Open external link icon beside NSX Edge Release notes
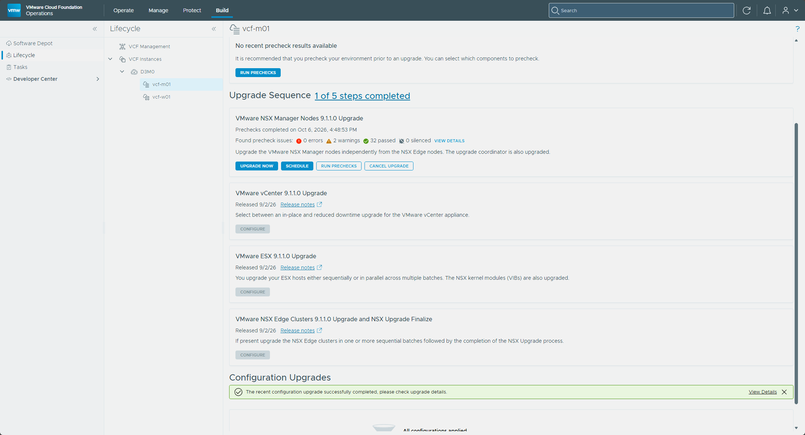Screen dimensions: 805x435 pos(319,330)
